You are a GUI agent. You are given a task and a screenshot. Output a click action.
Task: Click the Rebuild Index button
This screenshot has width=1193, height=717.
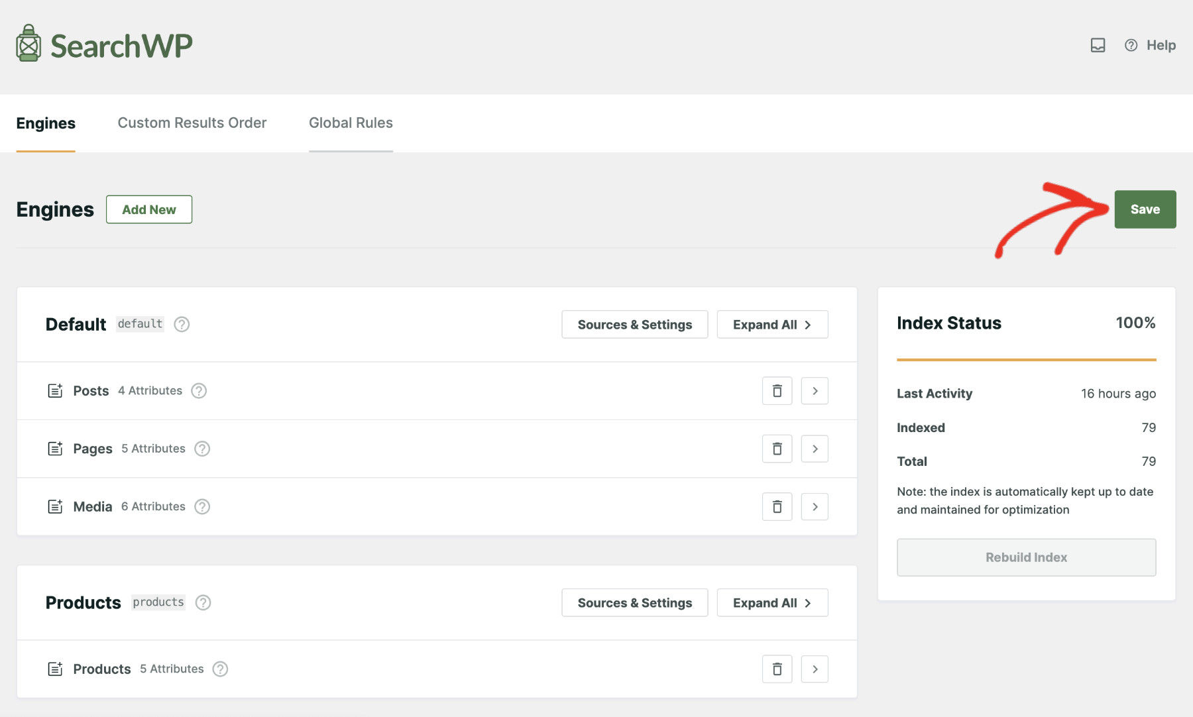1026,557
